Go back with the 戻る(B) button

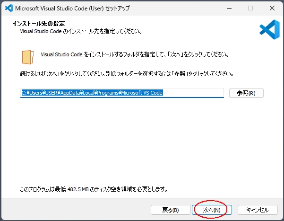(x=170, y=210)
